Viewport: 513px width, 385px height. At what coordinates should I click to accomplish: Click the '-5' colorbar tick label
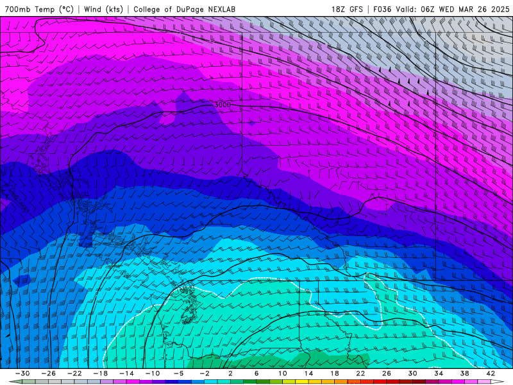pos(179,373)
